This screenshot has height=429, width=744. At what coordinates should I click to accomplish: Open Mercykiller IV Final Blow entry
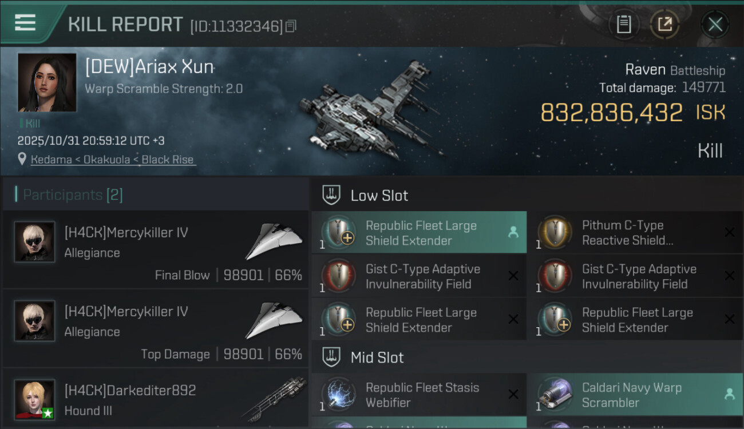[155, 251]
